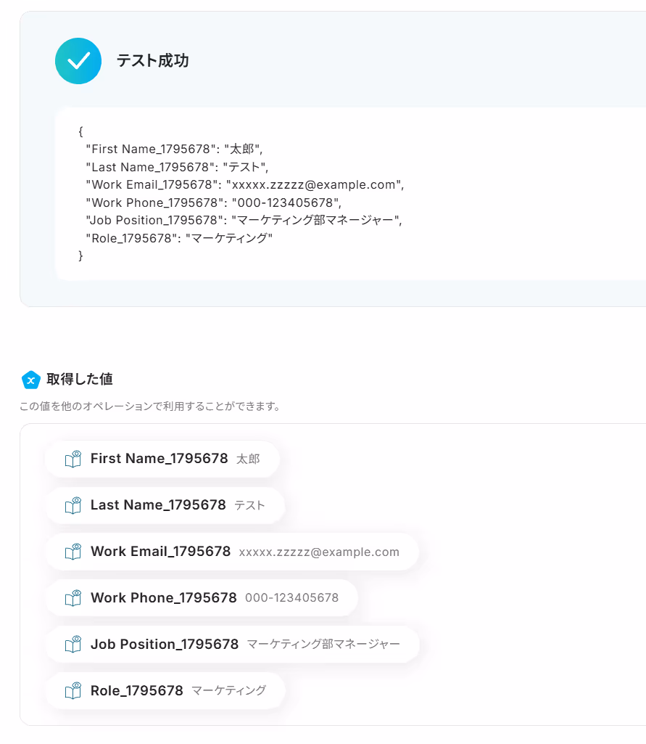Click inside the JSON test result box
Viewport: 646px width, 744px height.
click(x=351, y=194)
